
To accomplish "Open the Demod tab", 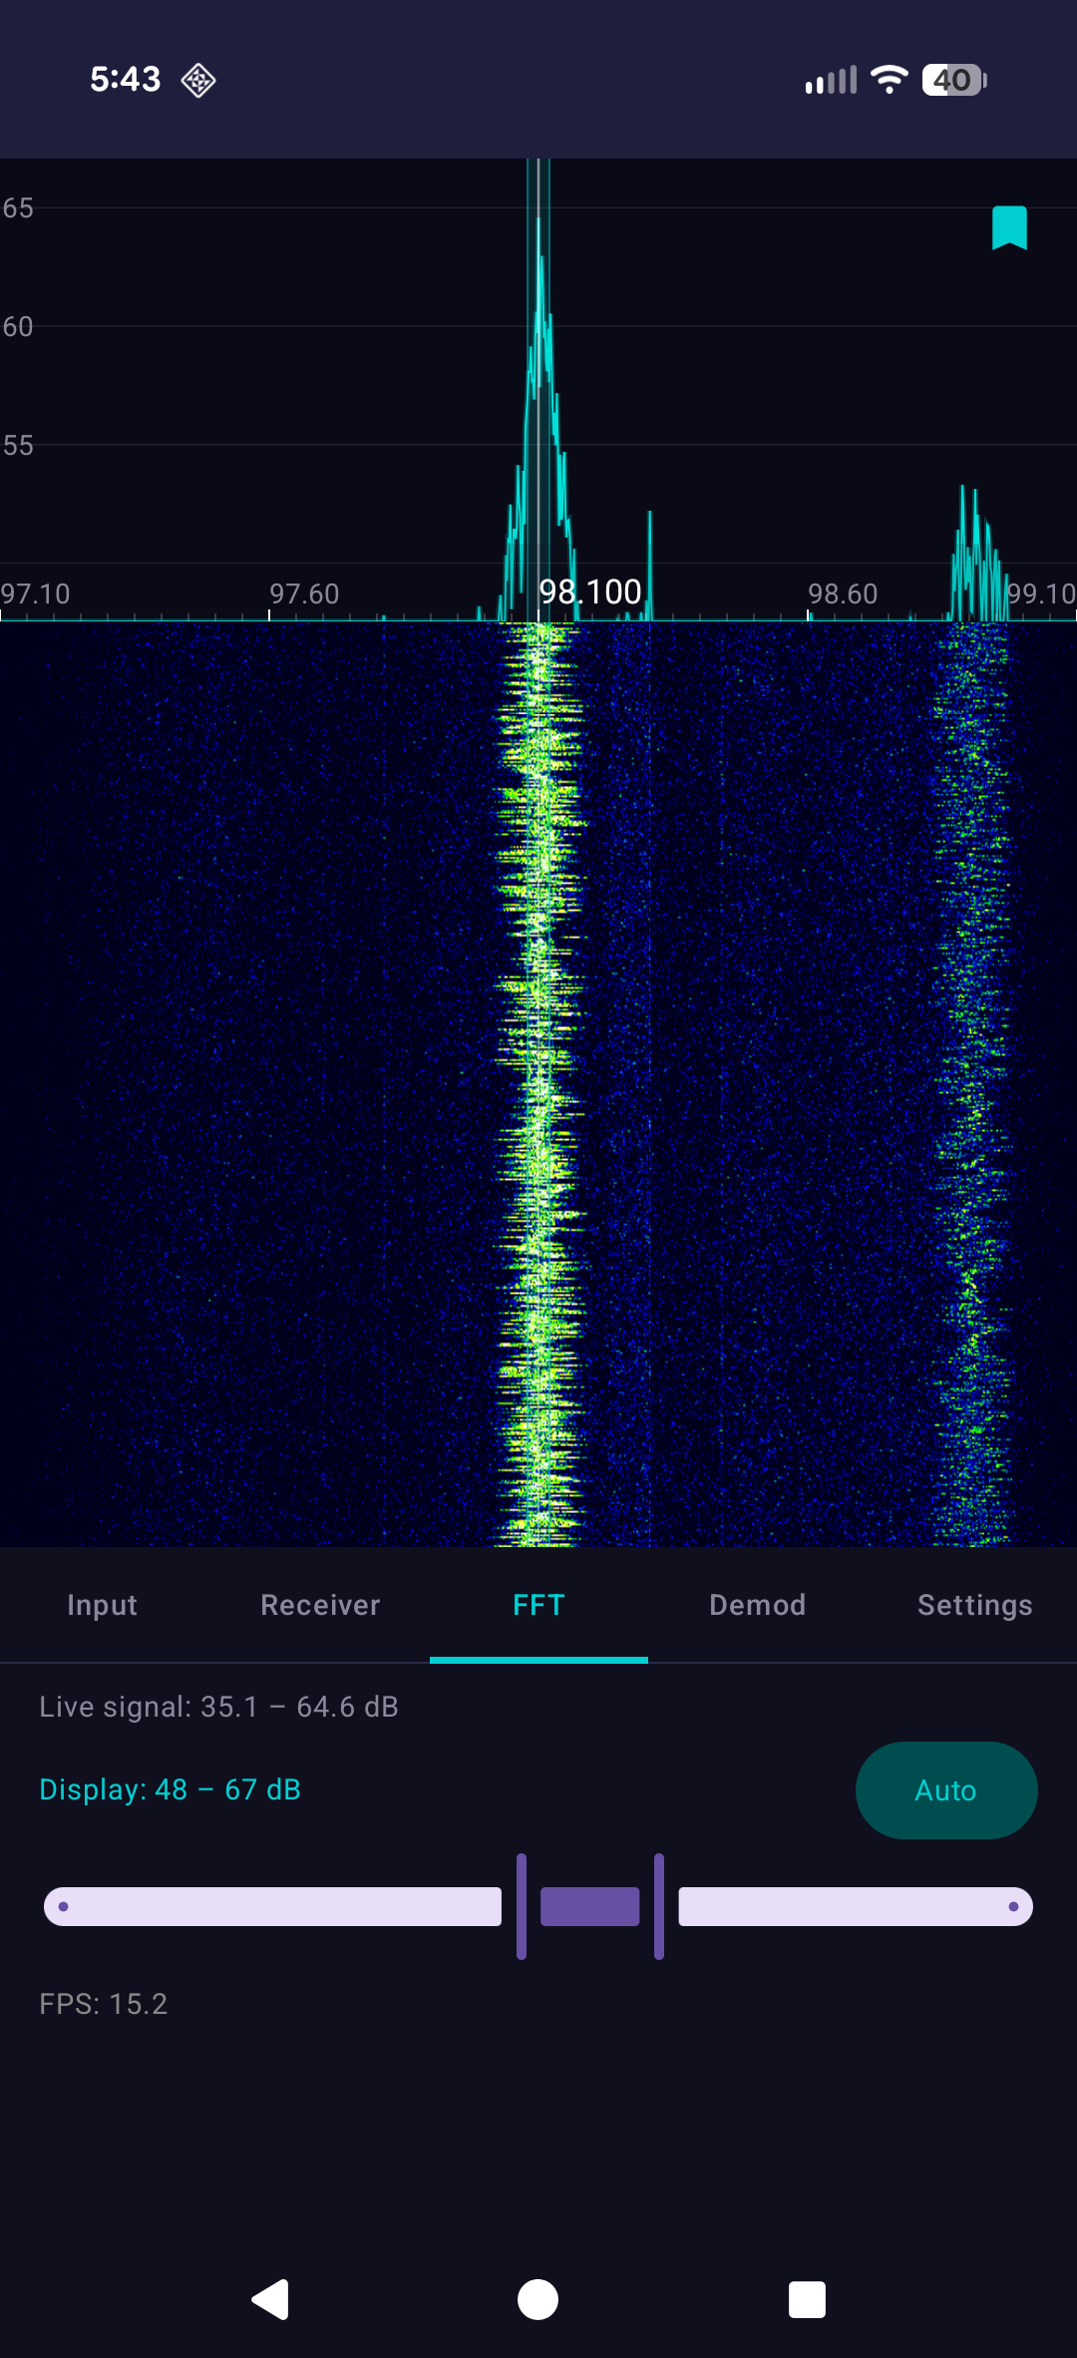I will pos(757,1605).
